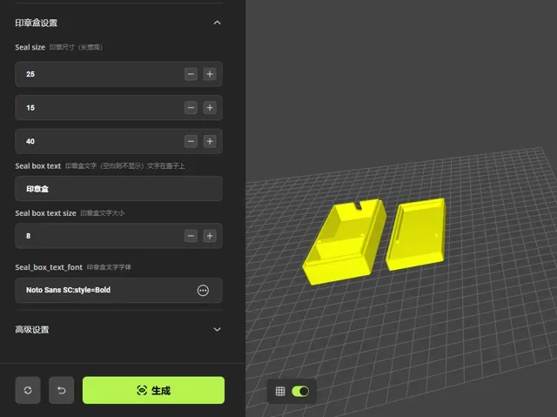
Task: Click the Seal box text input field
Action: [x=118, y=189]
